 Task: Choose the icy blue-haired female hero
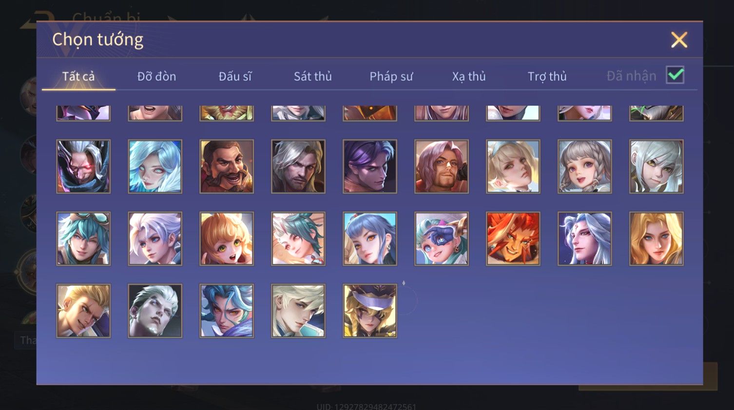pos(155,167)
